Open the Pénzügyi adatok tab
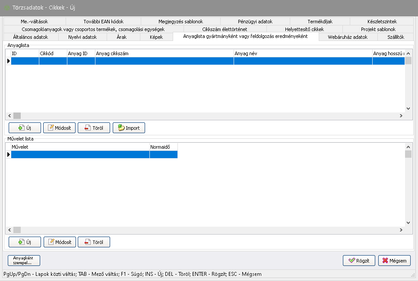The height and width of the screenshot is (281, 418). [x=255, y=22]
